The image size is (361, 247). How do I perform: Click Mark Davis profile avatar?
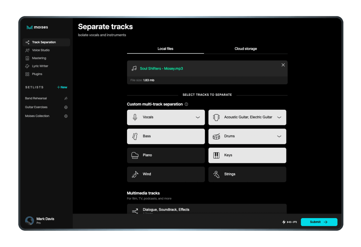click(29, 221)
